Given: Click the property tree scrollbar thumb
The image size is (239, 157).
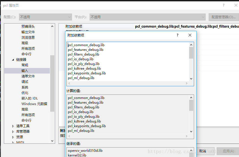Looking at the screenshot, I should [52, 83].
